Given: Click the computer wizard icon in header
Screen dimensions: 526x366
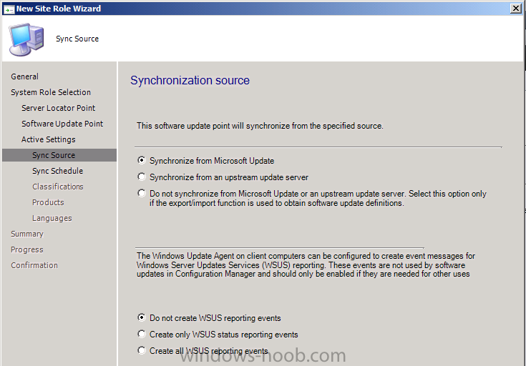Looking at the screenshot, I should click(26, 39).
